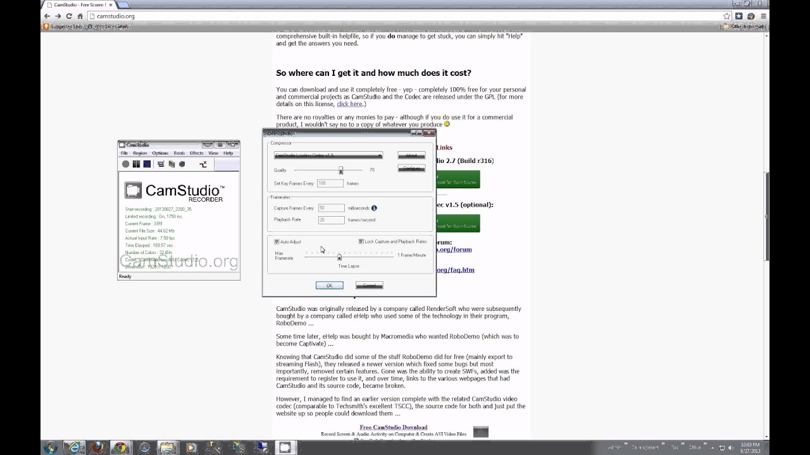This screenshot has height=455, width=810.
Task: Switch to CamStudio via its taskbar icon
Action: (x=285, y=448)
